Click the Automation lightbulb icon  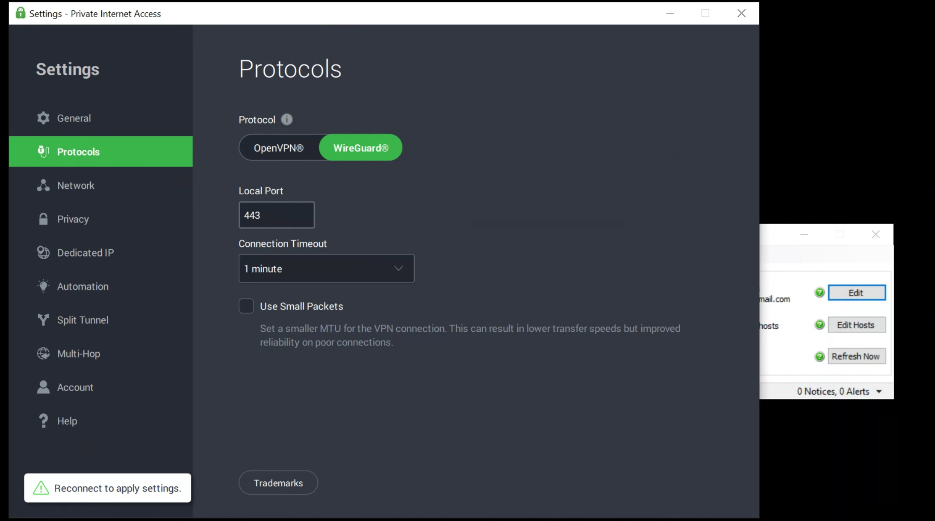[x=43, y=286]
